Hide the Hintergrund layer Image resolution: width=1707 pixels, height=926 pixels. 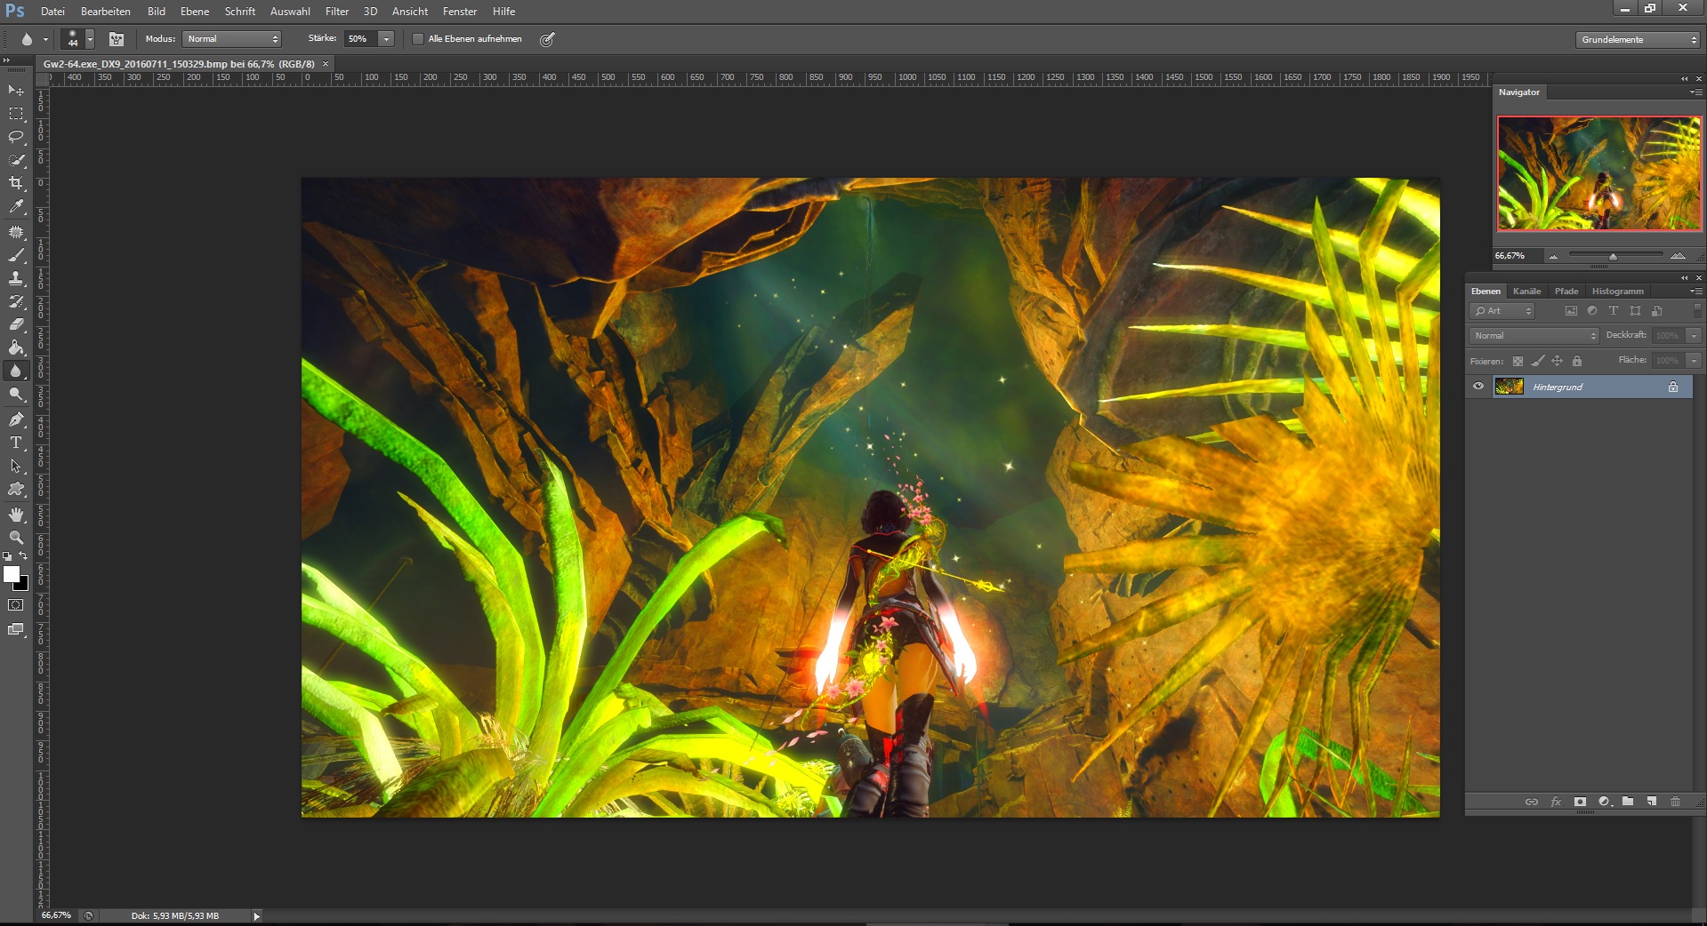tap(1478, 387)
